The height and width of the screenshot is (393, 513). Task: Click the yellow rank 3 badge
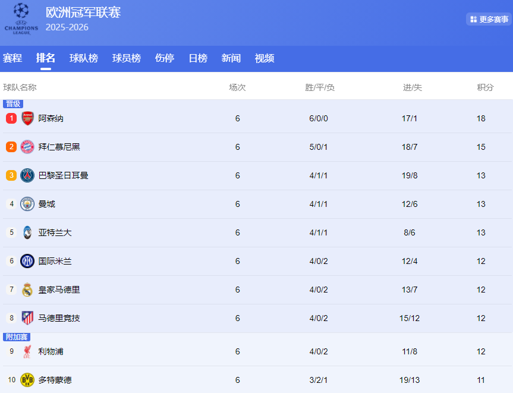click(x=11, y=175)
